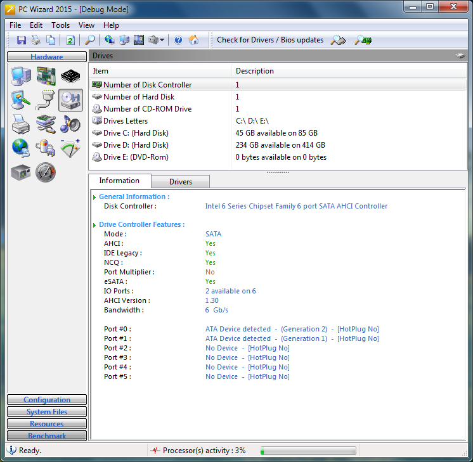Image resolution: width=473 pixels, height=462 pixels.
Task: Click the Refresh toolbar icon
Action: point(70,40)
